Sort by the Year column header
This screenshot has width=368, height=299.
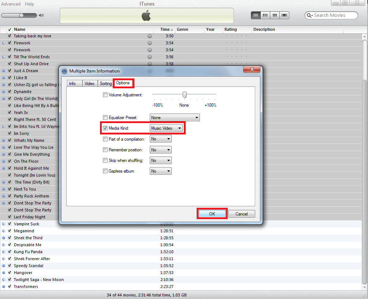point(213,30)
